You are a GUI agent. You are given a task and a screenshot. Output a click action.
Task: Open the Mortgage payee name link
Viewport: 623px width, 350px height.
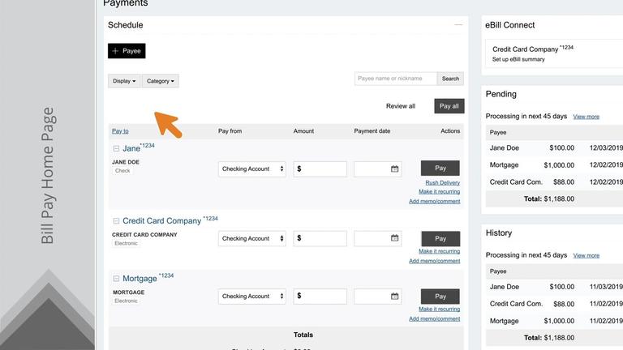click(140, 279)
